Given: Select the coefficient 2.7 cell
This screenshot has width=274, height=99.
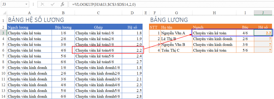Looking at the screenshot, I should coord(132,62).
